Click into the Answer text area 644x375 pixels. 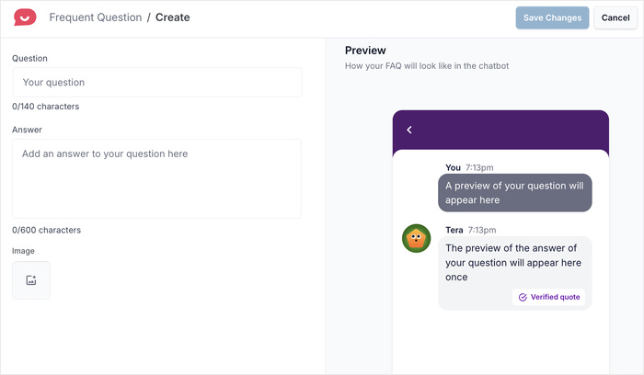[x=156, y=178]
